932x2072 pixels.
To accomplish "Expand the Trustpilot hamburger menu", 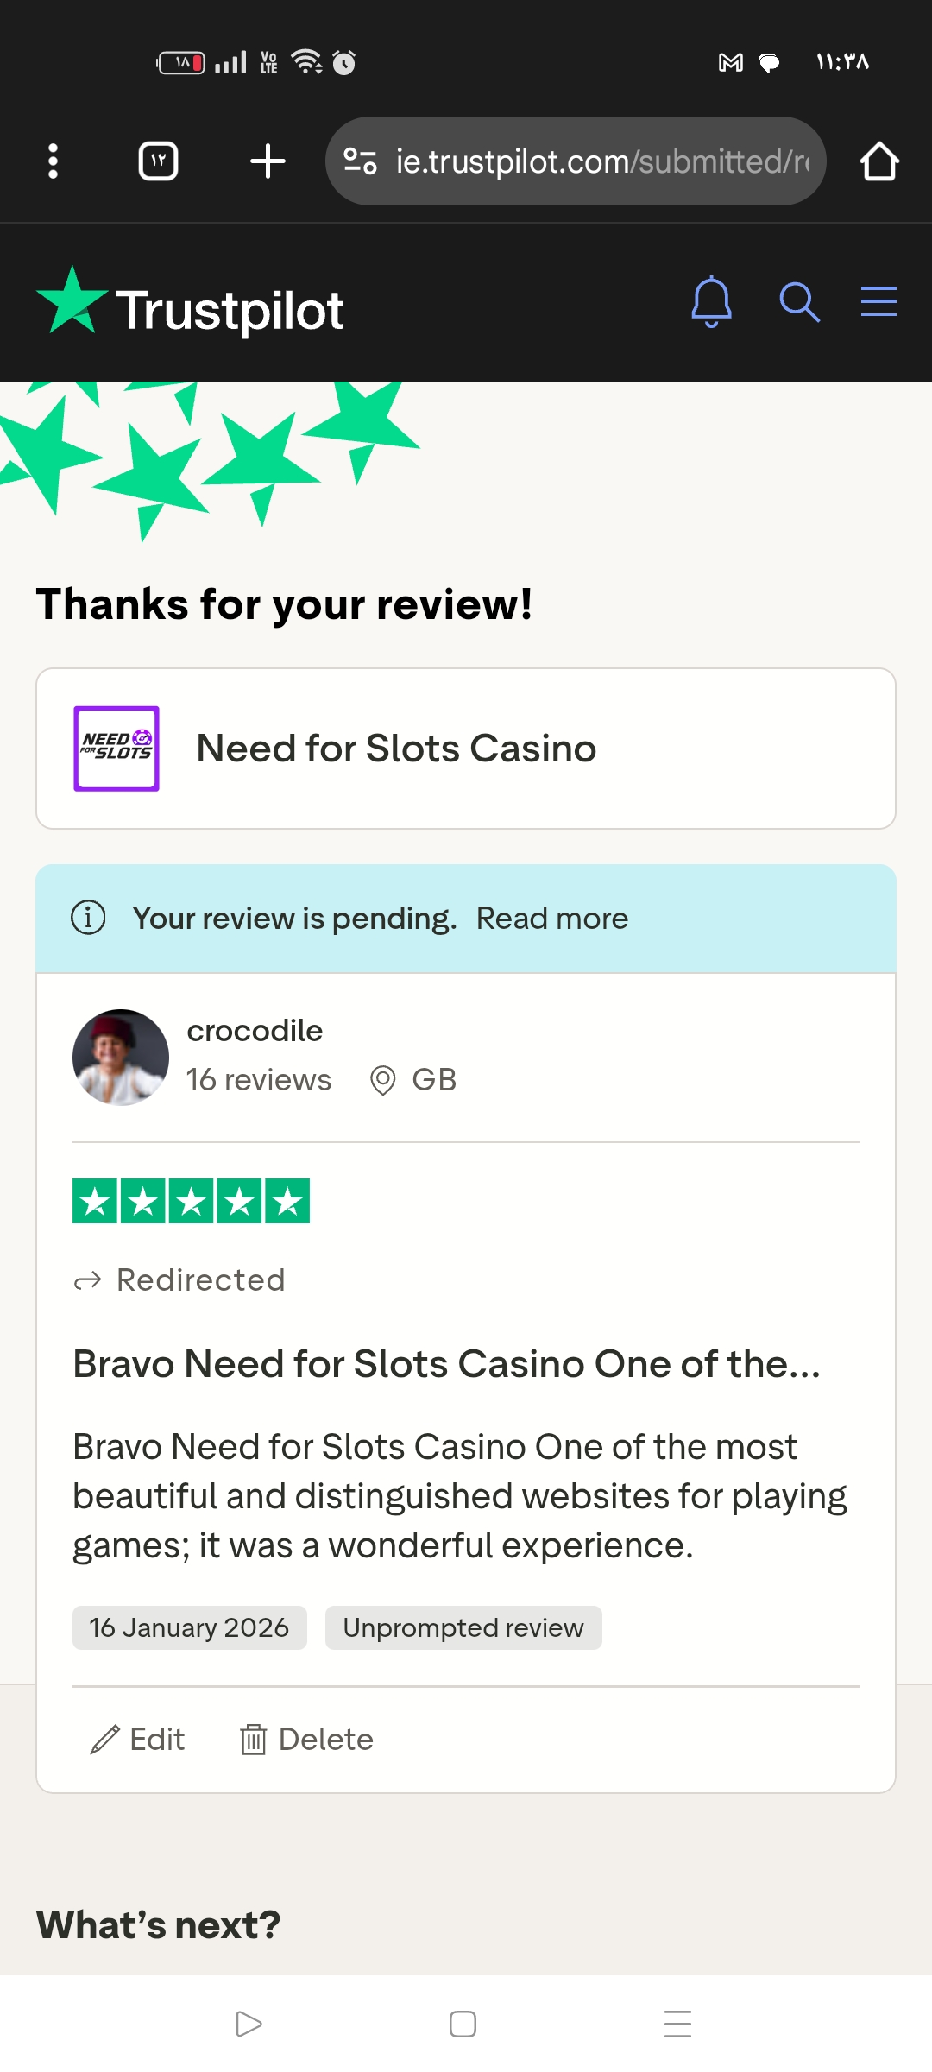I will coord(878,302).
